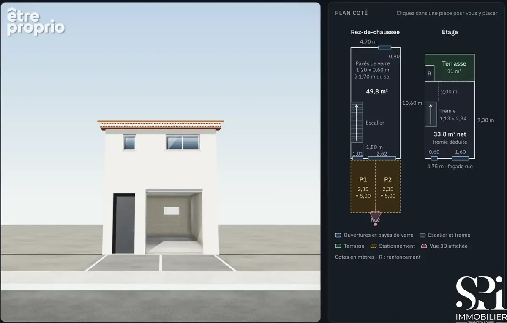
Task: Click the blue Ouvertures et pavés de verre swatch
Action: (338, 235)
